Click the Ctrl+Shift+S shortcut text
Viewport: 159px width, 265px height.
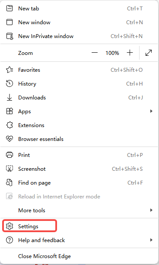pos(127,169)
